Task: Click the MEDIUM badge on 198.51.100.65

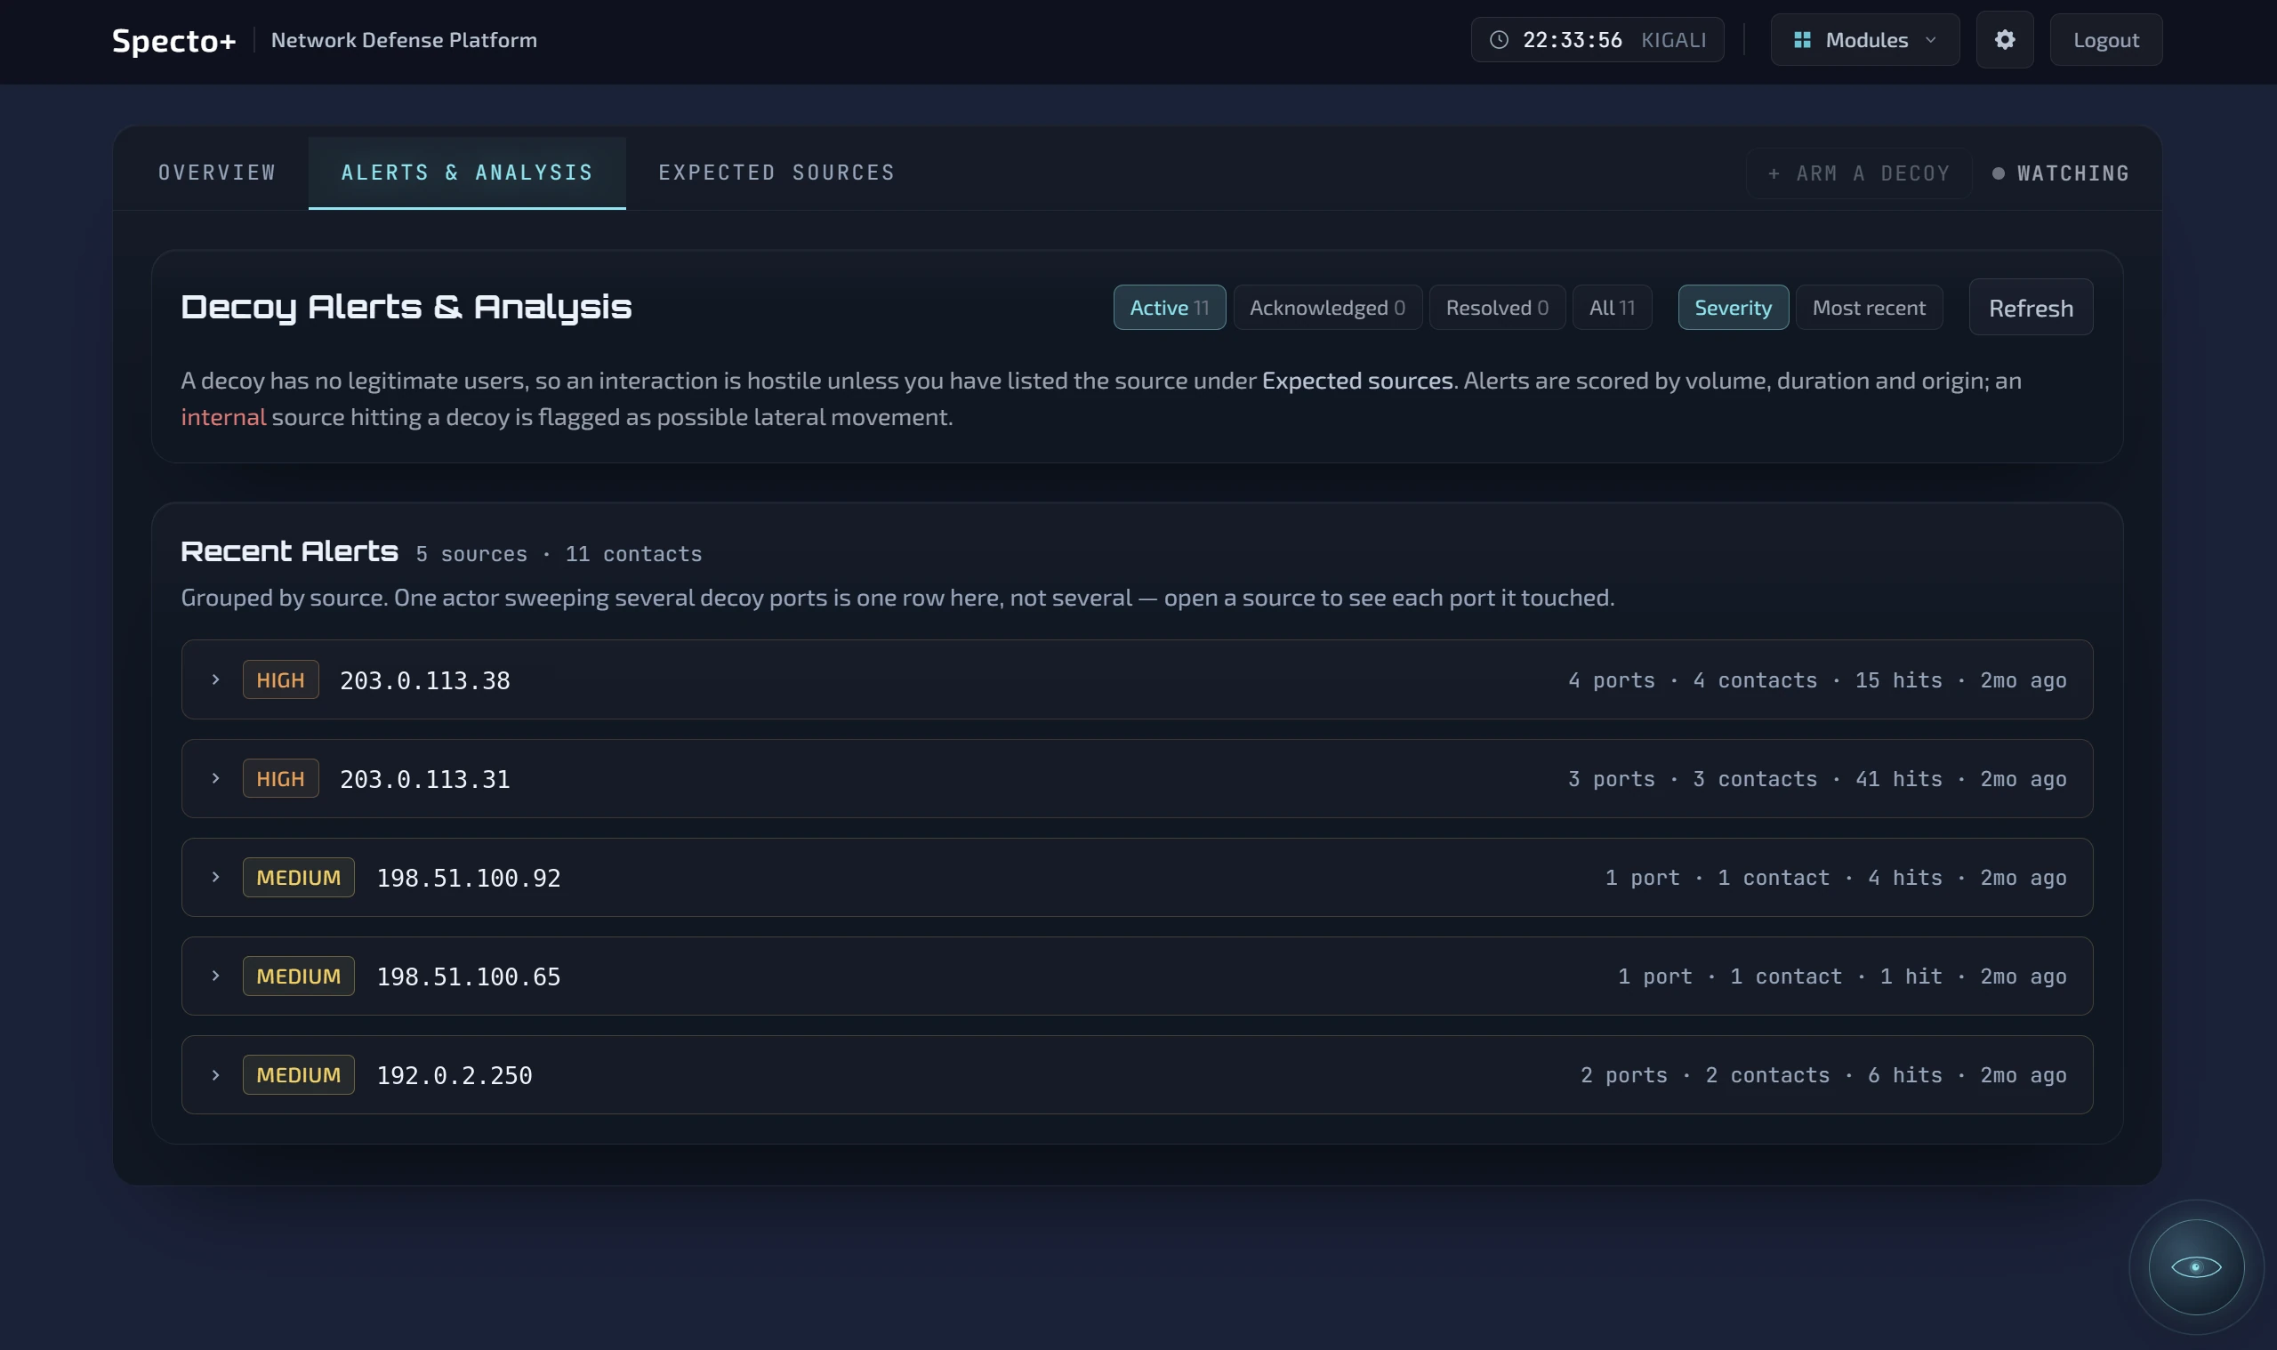Action: [x=298, y=976]
